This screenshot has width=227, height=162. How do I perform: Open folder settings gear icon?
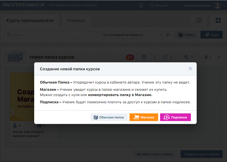pos(144,57)
